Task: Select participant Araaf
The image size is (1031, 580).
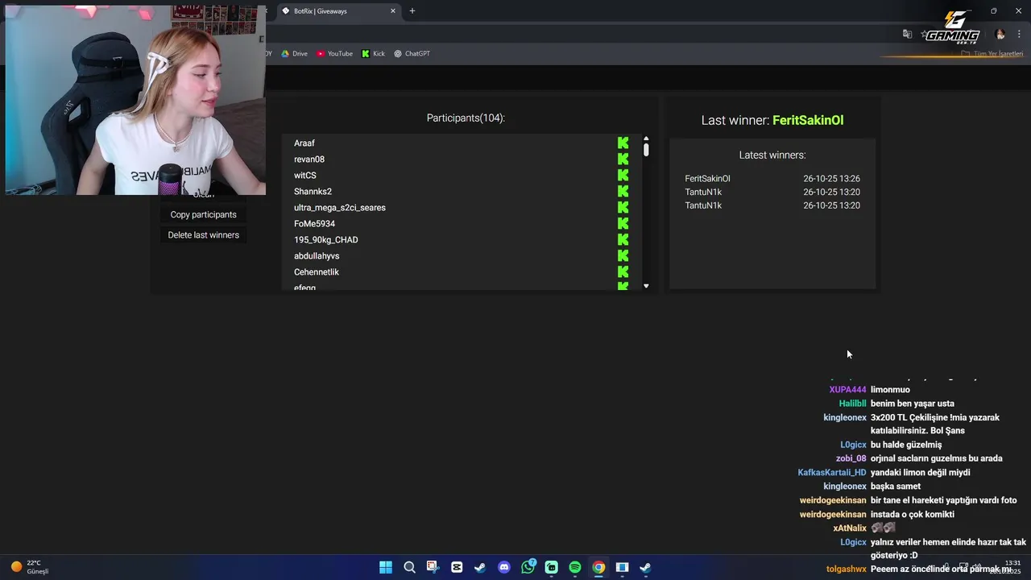Action: pyautogui.click(x=304, y=143)
